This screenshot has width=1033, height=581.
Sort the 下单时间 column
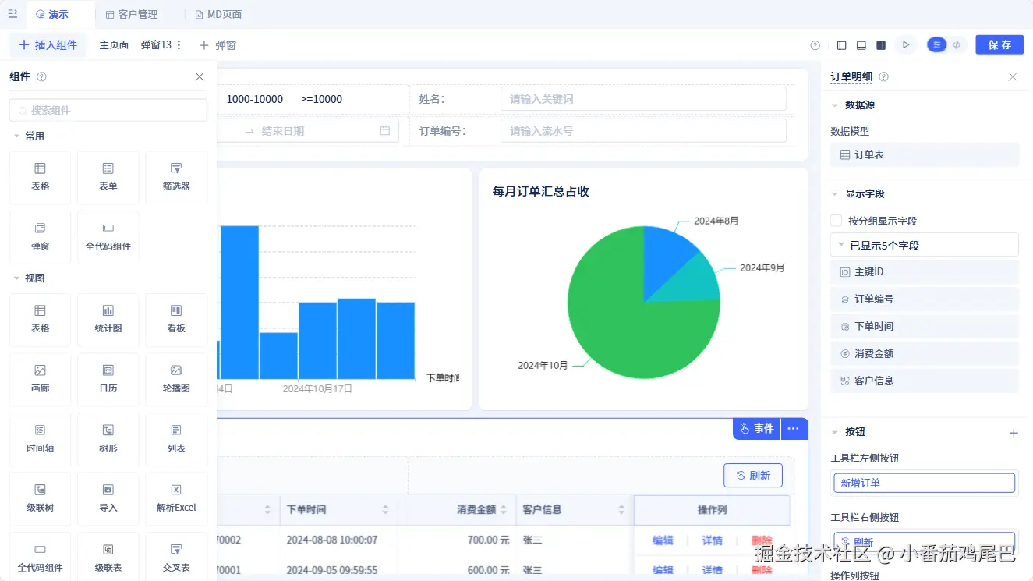385,509
